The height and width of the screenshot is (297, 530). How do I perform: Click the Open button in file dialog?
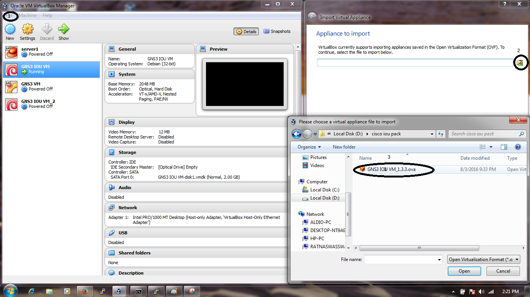pyautogui.click(x=464, y=271)
